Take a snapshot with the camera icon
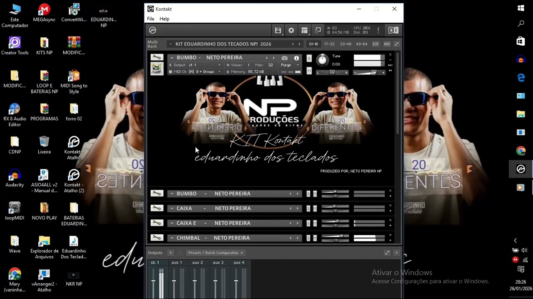The width and height of the screenshot is (533, 299). pos(284,58)
